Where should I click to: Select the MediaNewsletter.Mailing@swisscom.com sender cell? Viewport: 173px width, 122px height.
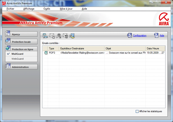click(x=82, y=53)
